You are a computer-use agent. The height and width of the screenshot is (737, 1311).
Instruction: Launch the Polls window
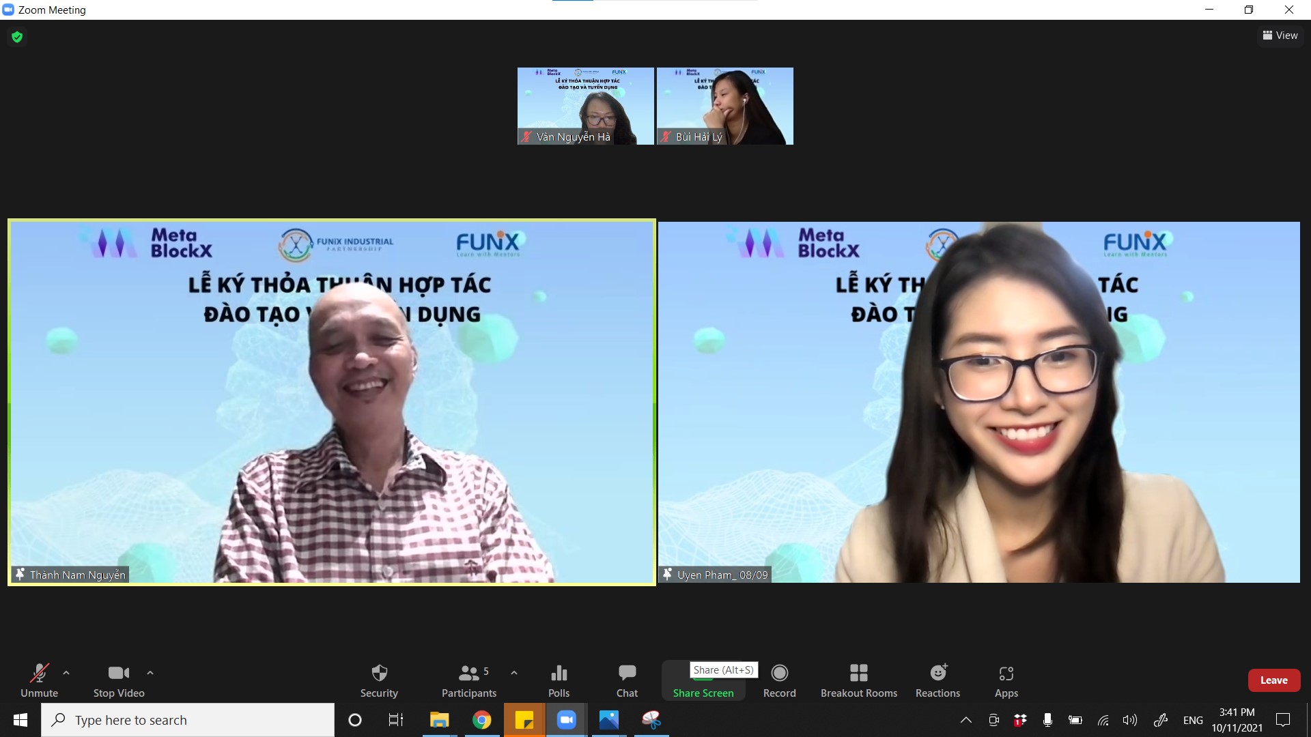[559, 680]
